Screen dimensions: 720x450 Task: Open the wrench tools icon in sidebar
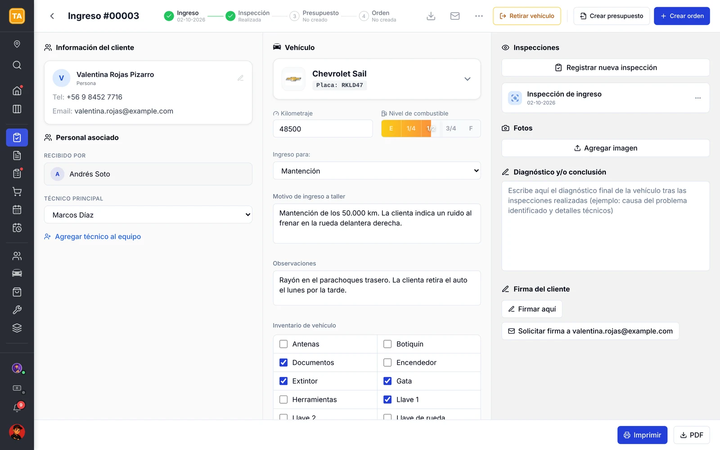point(17,310)
